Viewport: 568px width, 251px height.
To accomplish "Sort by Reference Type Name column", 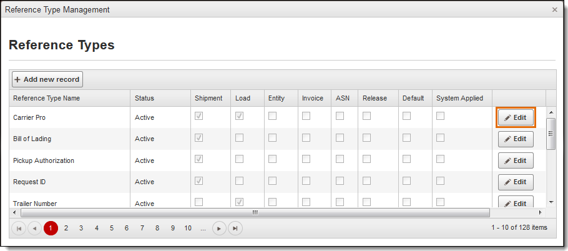I will 46,98.
